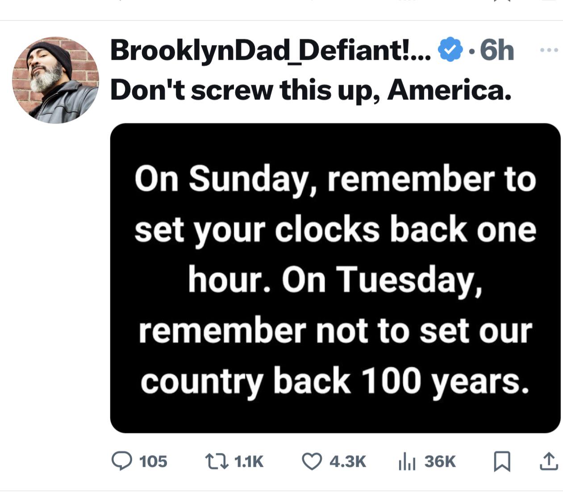Click the "On Sunday, remember to" line in the image

tap(335, 179)
